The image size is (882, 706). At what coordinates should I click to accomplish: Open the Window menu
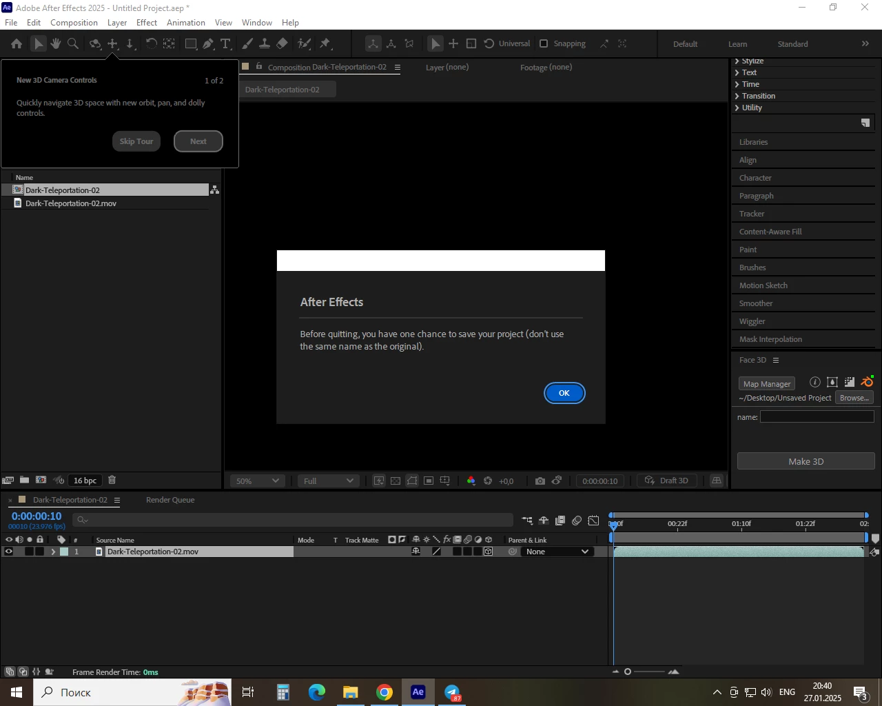(x=257, y=23)
